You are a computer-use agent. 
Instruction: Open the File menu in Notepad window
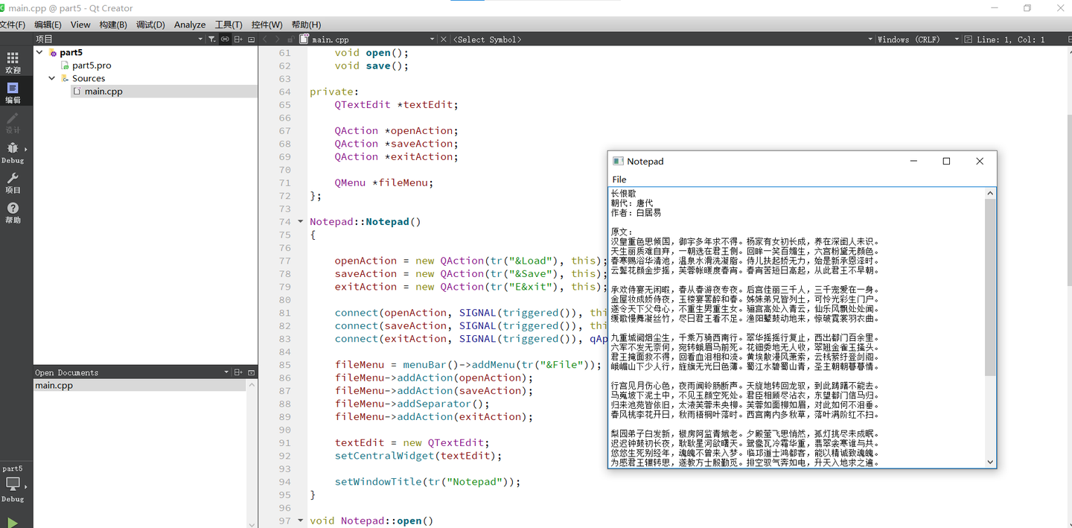[x=619, y=179]
